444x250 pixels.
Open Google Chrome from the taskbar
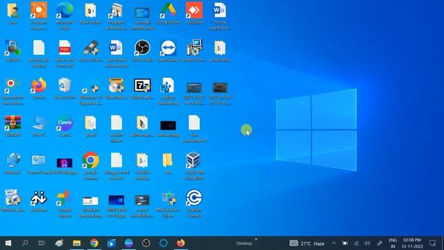94,243
